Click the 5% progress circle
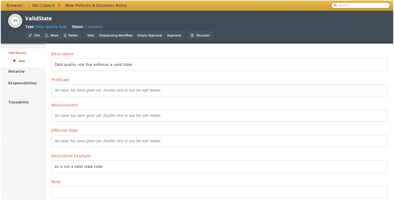Image resolution: width=394 pixels, height=200 pixels. pos(15,21)
